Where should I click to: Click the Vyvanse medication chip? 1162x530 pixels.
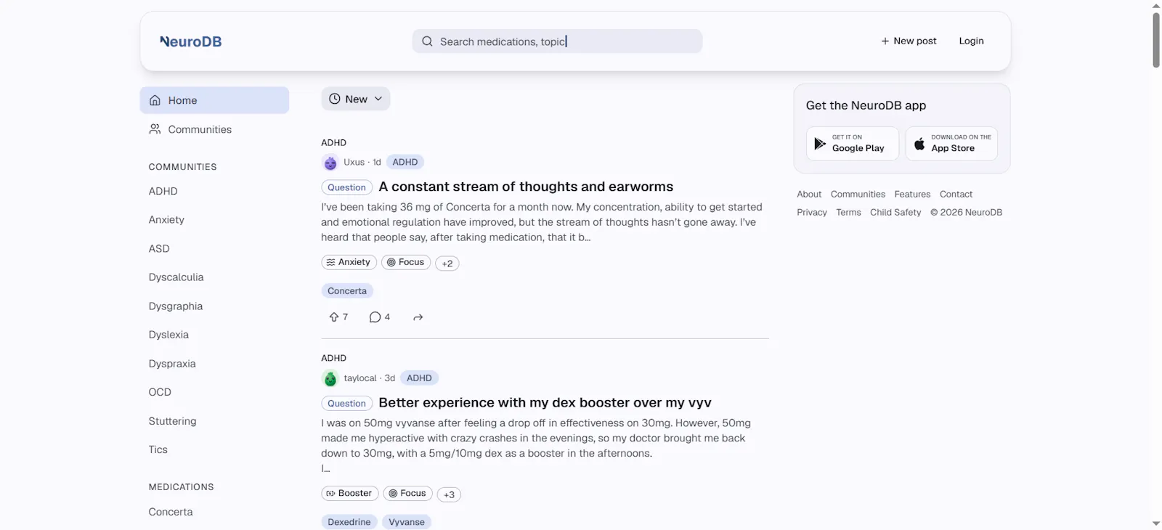click(x=407, y=522)
